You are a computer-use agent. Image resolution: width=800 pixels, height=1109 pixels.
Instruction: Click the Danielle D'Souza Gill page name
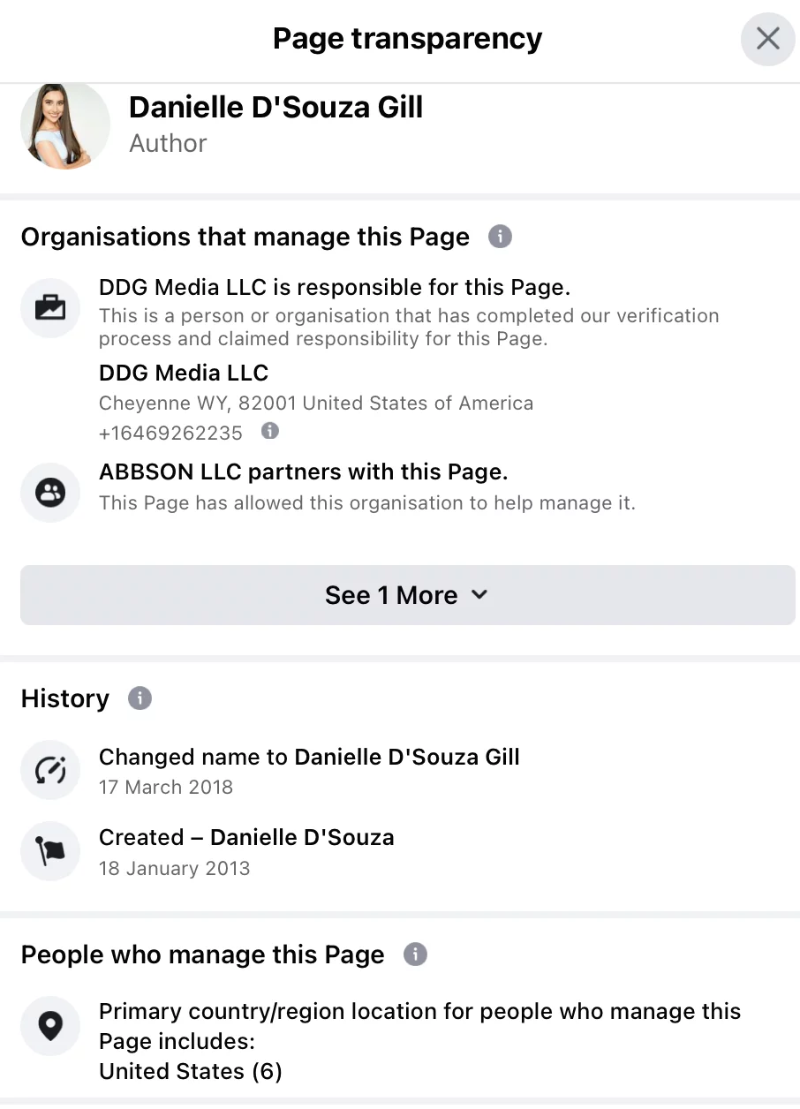[275, 108]
